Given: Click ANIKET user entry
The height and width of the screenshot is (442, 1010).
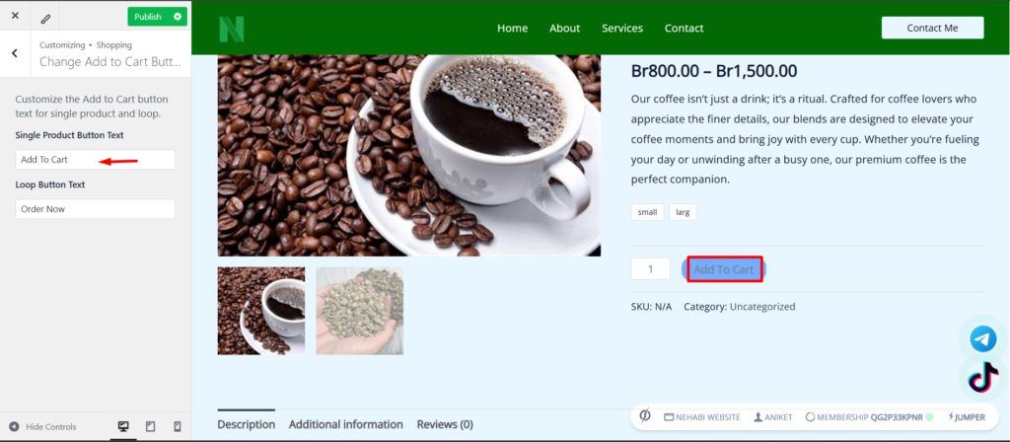Looking at the screenshot, I should [773, 417].
